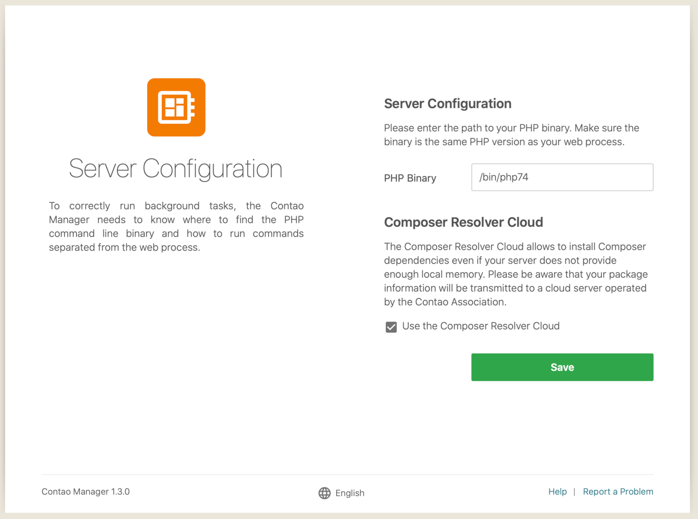The image size is (698, 519).
Task: Click the 'Please enter the path' instruction text
Action: tap(511, 135)
